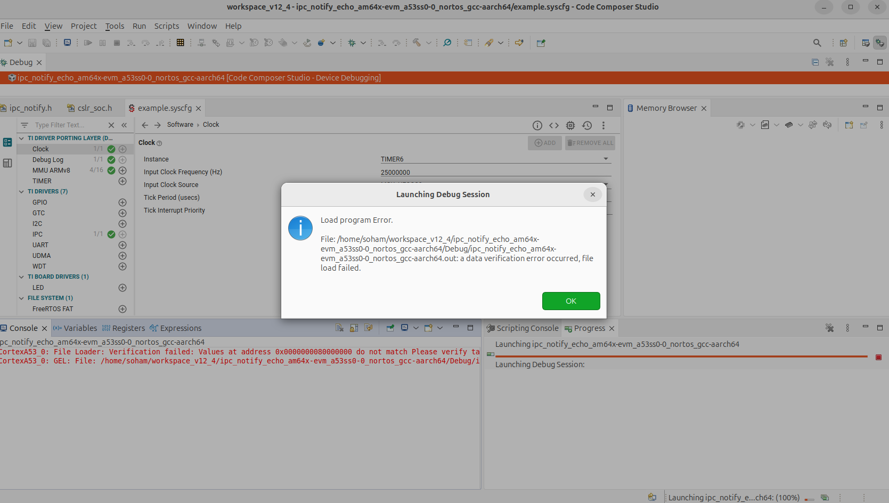Open the SysConfig history icon

coord(587,125)
